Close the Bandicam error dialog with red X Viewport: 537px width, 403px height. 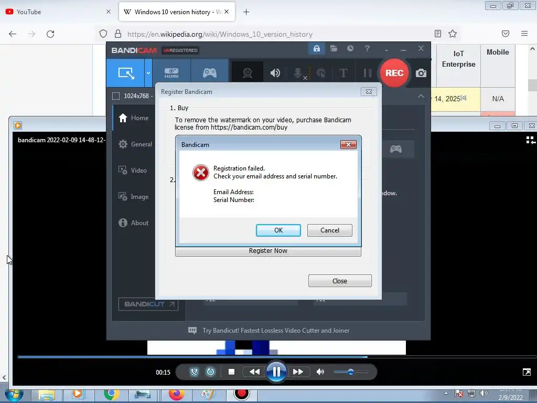348,145
